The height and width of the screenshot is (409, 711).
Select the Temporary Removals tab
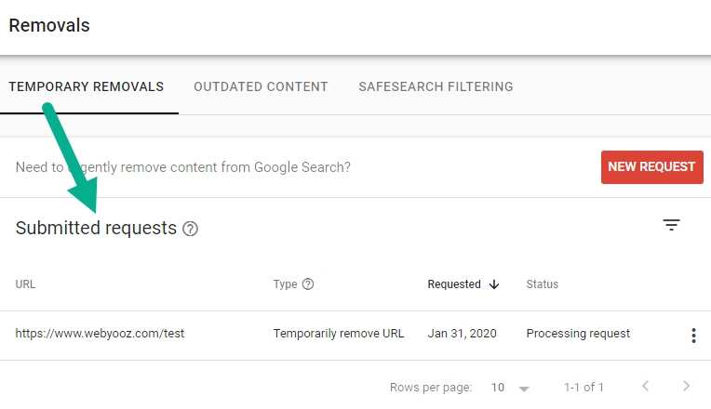click(x=87, y=86)
